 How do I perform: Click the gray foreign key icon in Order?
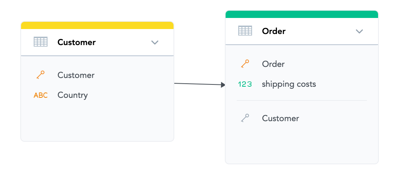click(245, 118)
